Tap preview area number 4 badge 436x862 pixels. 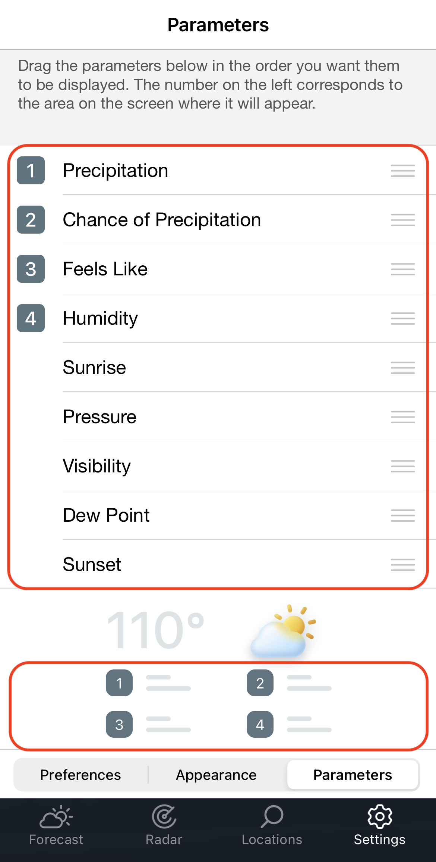(x=260, y=724)
